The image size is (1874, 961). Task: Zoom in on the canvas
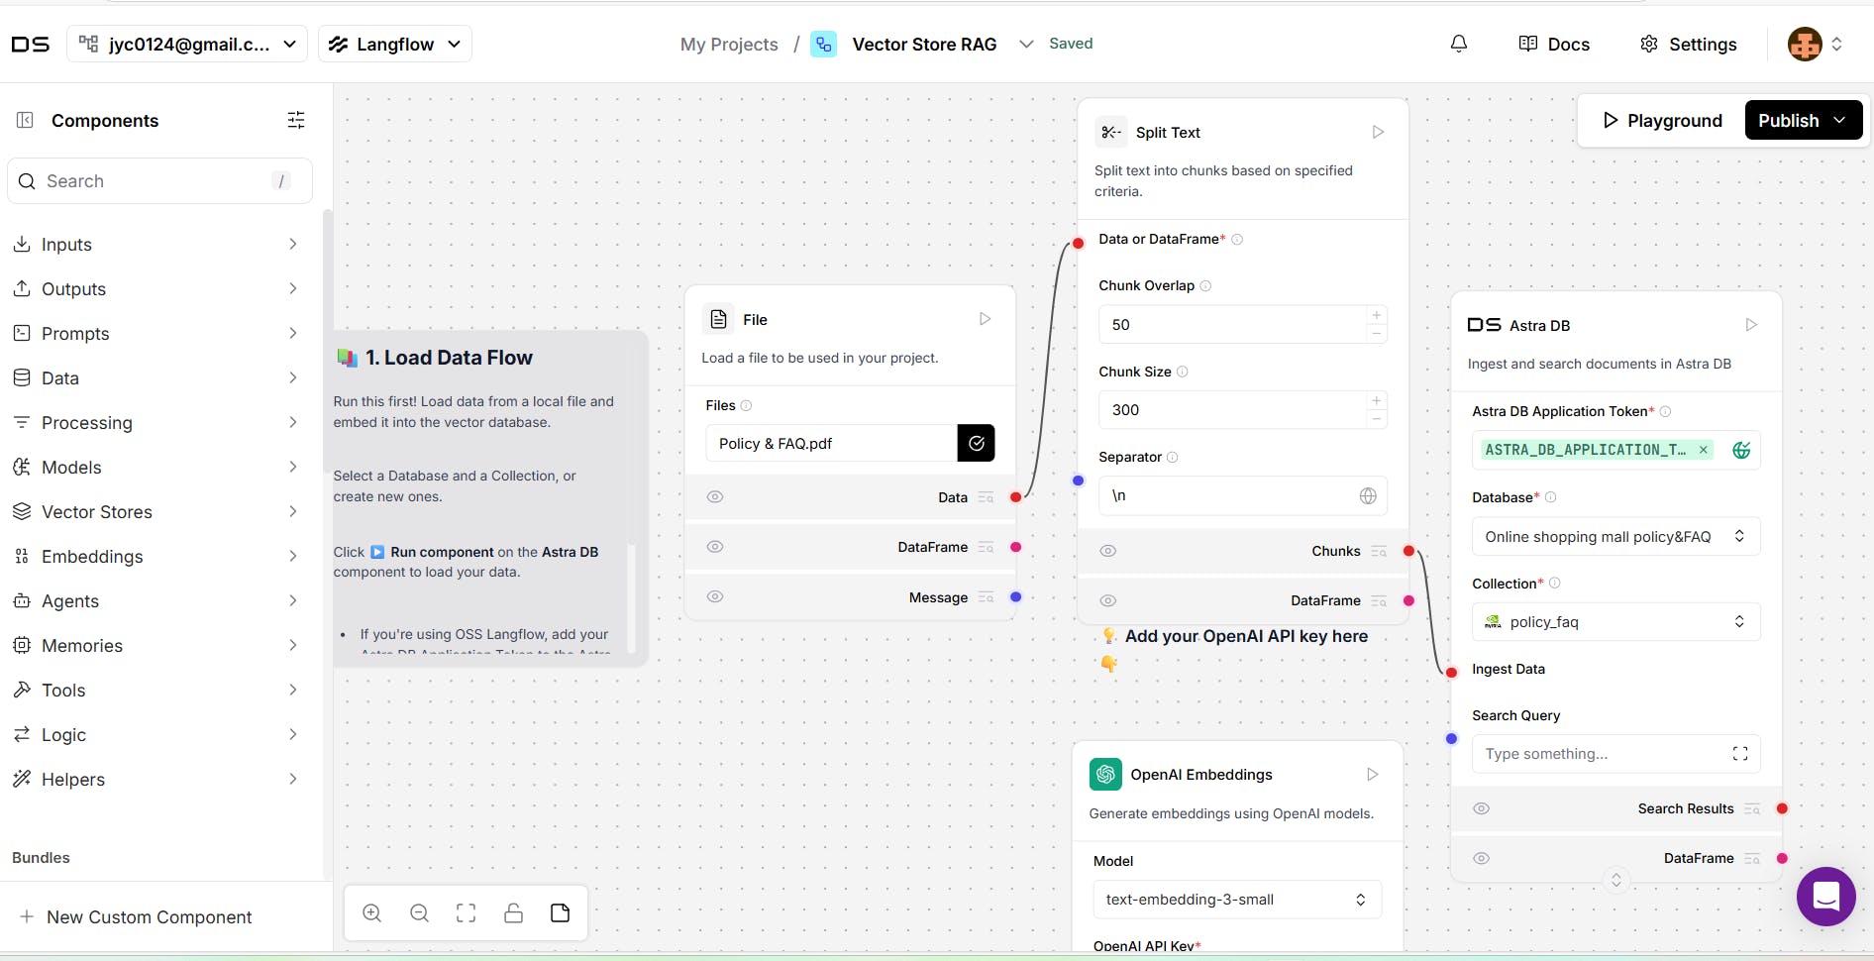tap(372, 913)
